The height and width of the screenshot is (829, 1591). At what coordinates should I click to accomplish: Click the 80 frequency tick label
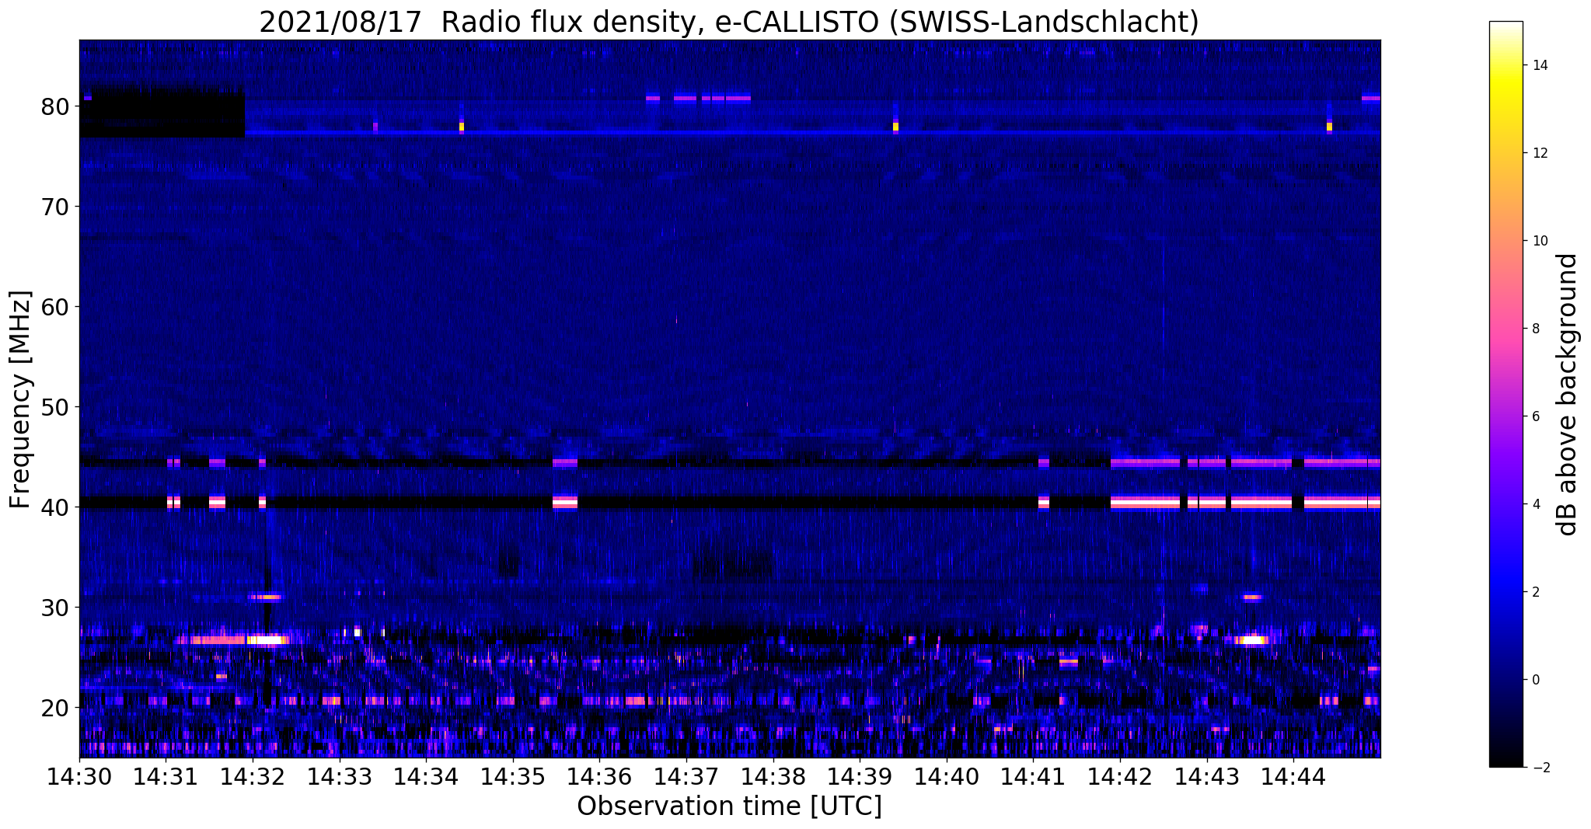click(x=55, y=106)
